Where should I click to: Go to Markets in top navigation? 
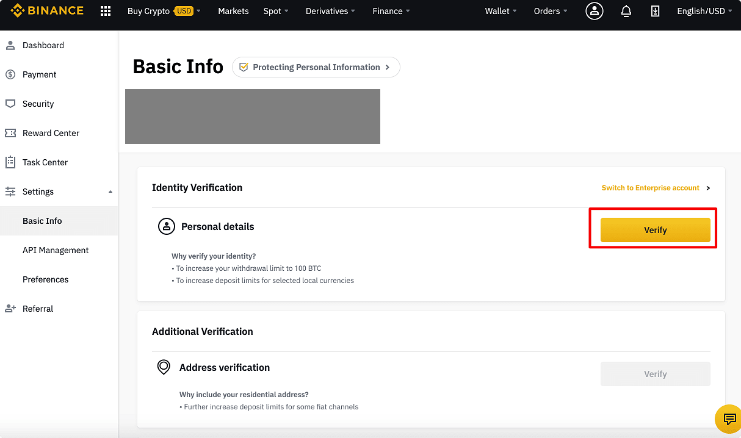pos(233,11)
